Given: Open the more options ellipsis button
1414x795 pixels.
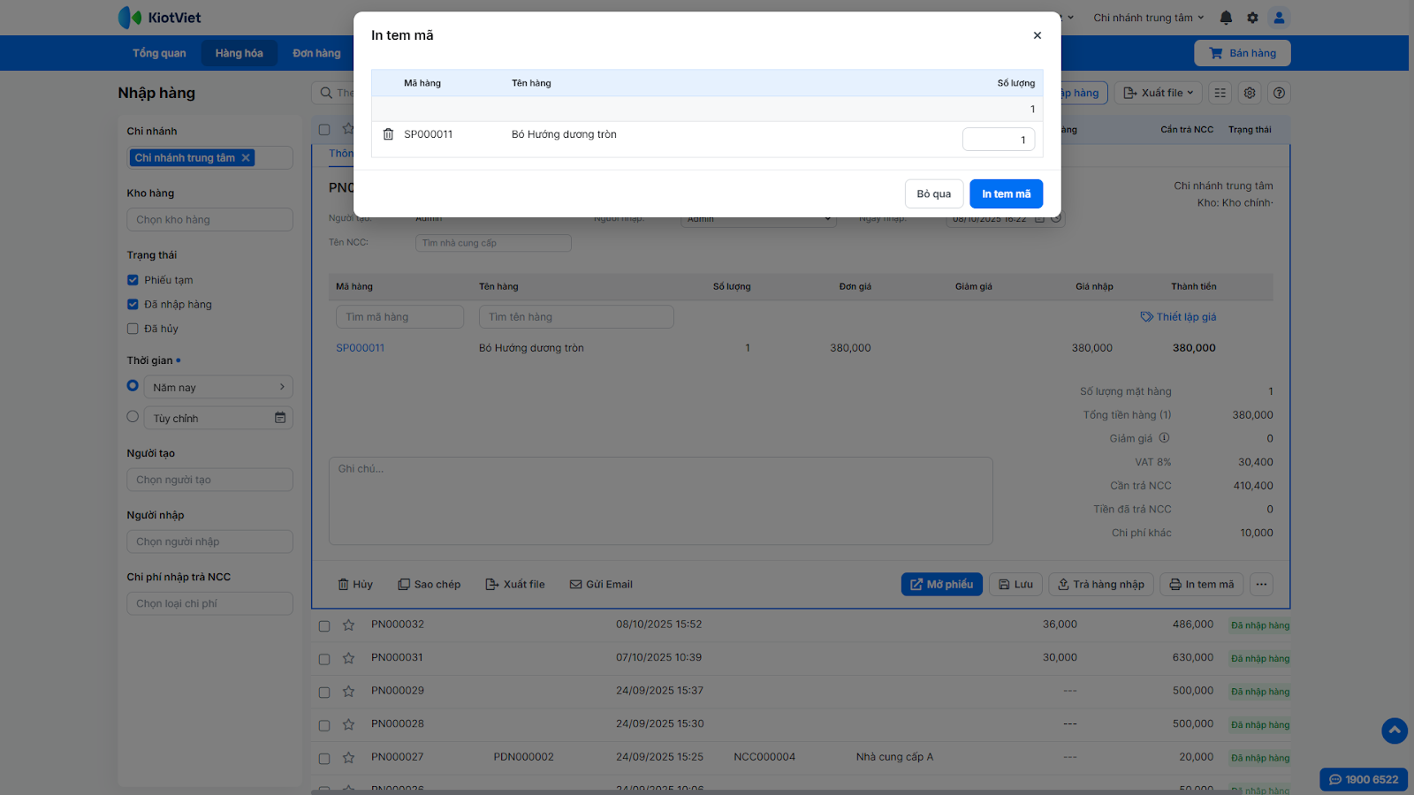Looking at the screenshot, I should tap(1261, 584).
